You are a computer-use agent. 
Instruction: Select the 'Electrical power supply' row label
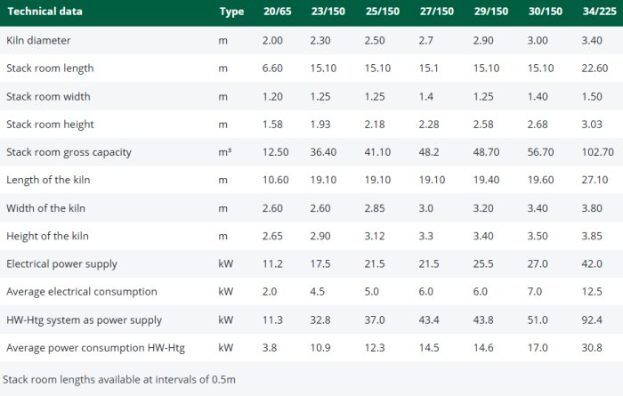pos(61,264)
